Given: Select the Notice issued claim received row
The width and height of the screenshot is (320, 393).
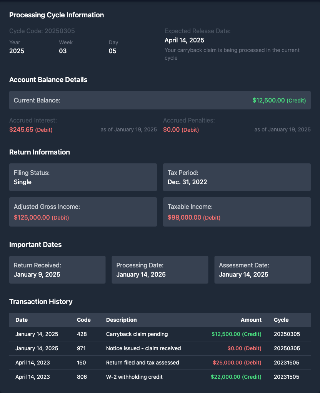Looking at the screenshot, I should 160,348.
